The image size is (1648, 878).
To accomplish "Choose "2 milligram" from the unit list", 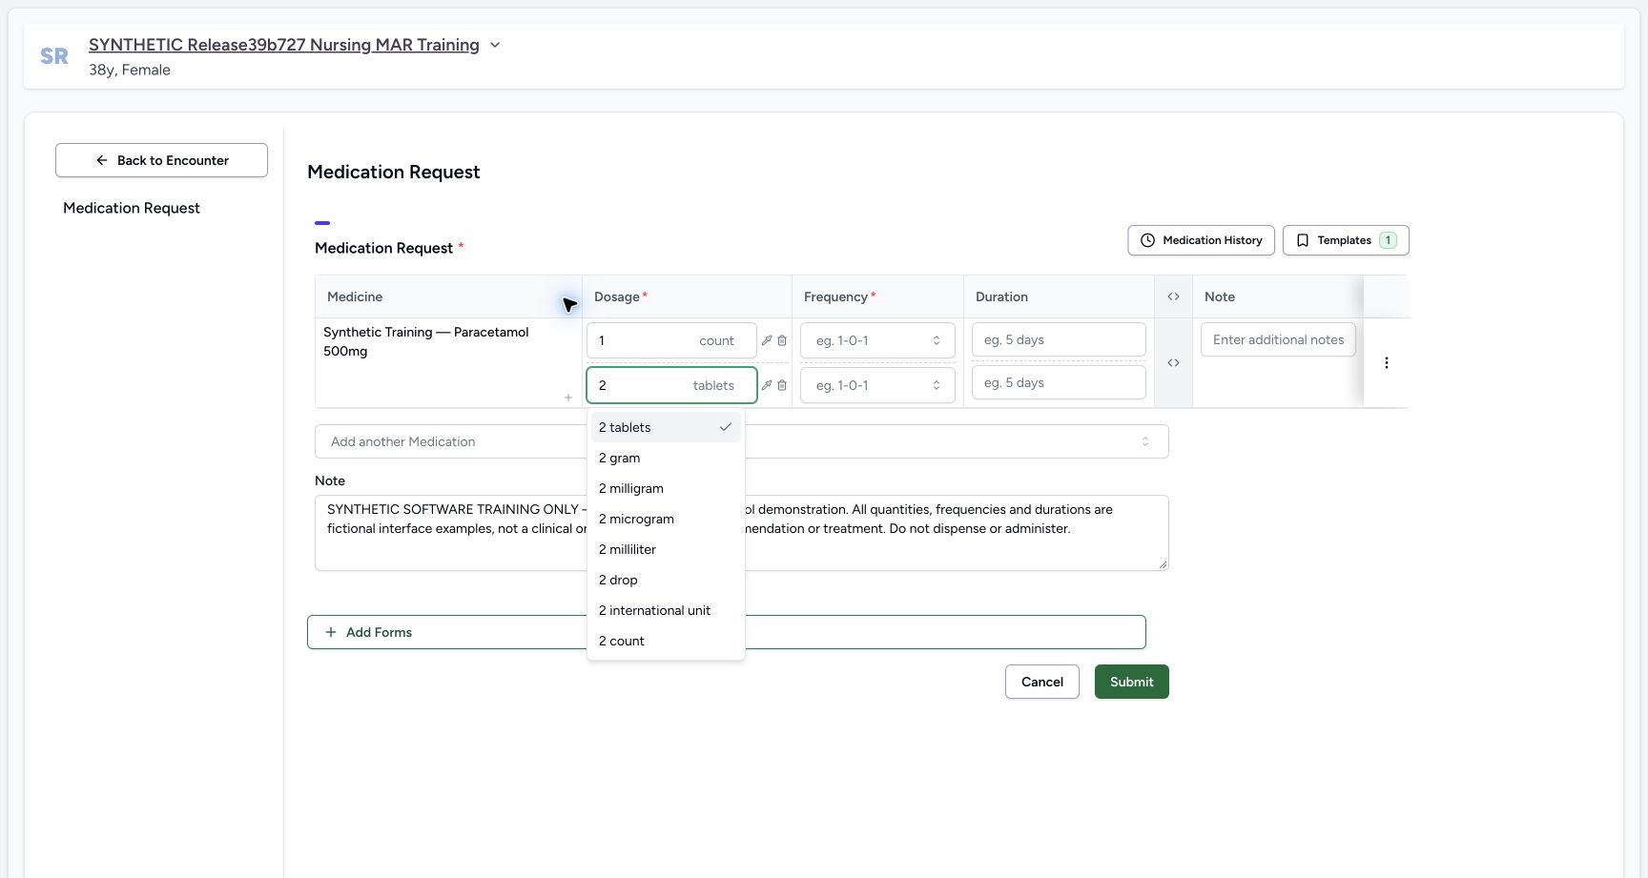I will pyautogui.click(x=666, y=488).
